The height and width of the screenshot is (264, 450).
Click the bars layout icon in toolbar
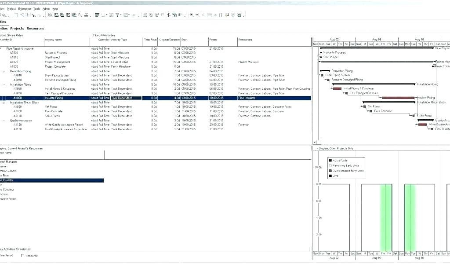click(97, 15)
